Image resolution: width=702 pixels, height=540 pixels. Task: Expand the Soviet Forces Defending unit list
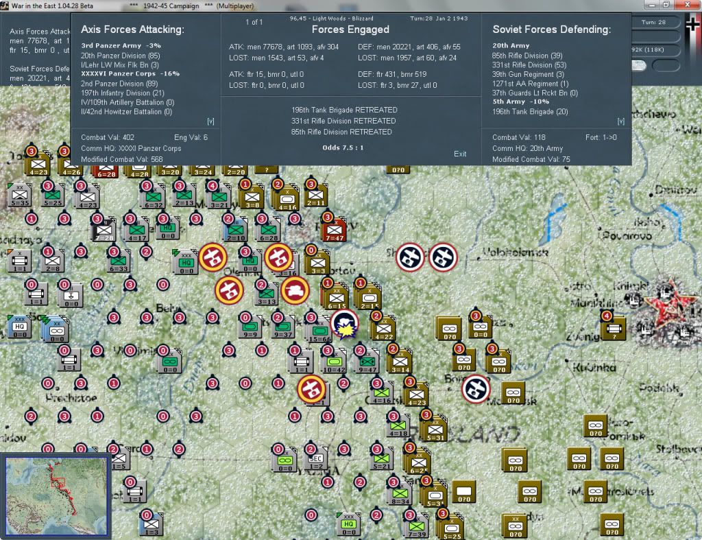[x=620, y=121]
